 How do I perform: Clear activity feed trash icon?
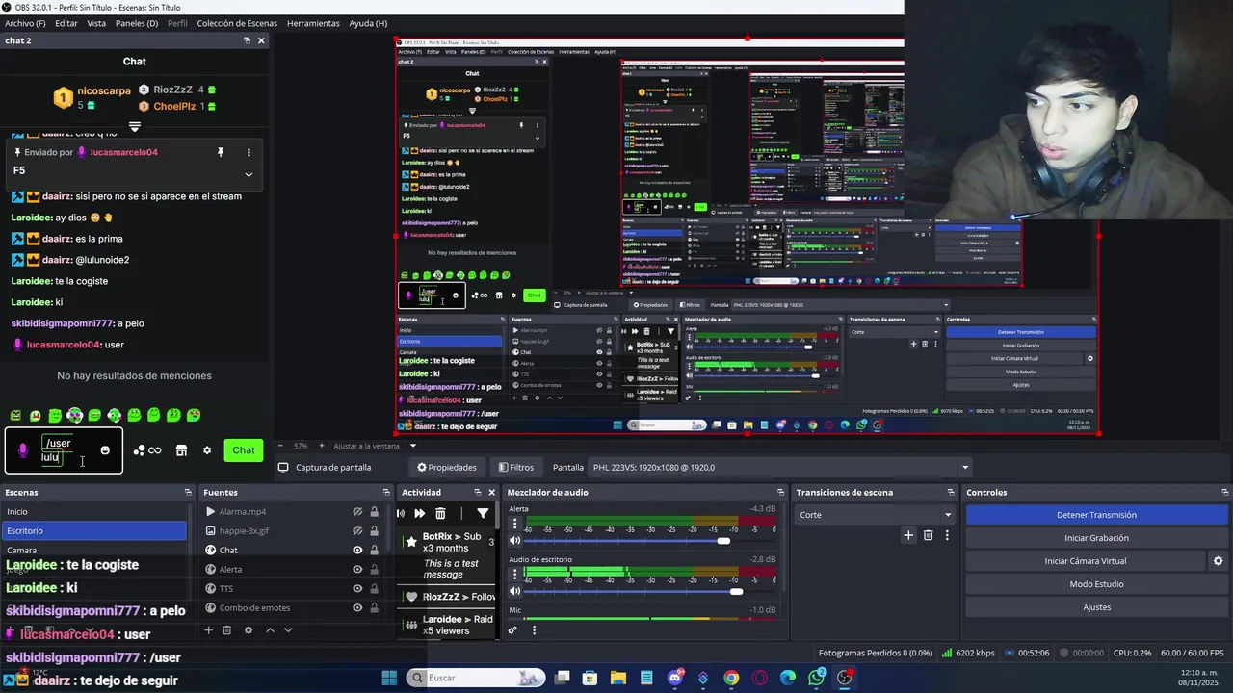click(440, 514)
